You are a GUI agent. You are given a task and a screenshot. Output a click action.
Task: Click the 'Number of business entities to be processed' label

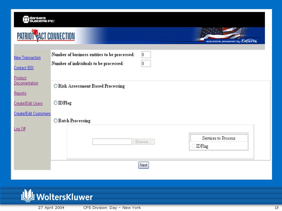coord(93,55)
